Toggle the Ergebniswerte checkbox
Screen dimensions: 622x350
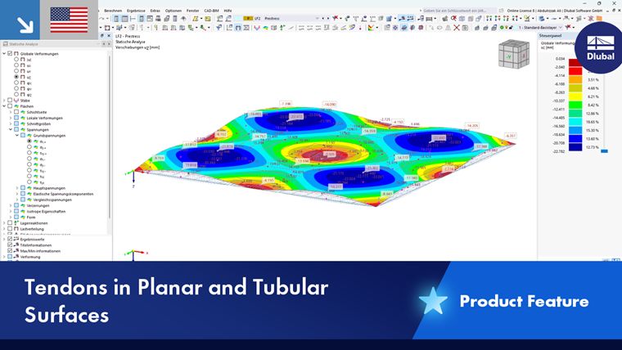click(x=10, y=239)
